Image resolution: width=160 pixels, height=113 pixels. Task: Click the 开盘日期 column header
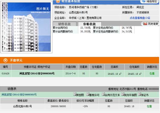(70, 67)
